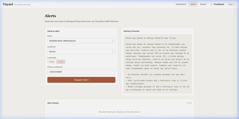Screen dimensions: 239x119
Task: Click the 'Khatariga Daada ee Webiga' advisory title
Action: [151, 38]
